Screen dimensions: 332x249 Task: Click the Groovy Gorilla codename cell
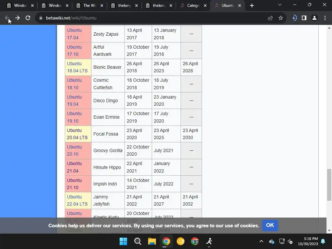pos(108,150)
